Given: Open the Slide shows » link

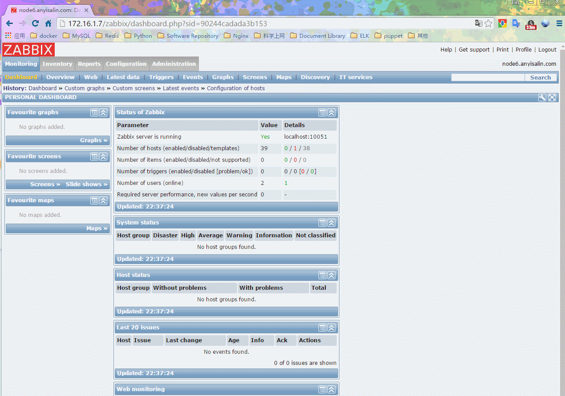Looking at the screenshot, I should pos(87,184).
